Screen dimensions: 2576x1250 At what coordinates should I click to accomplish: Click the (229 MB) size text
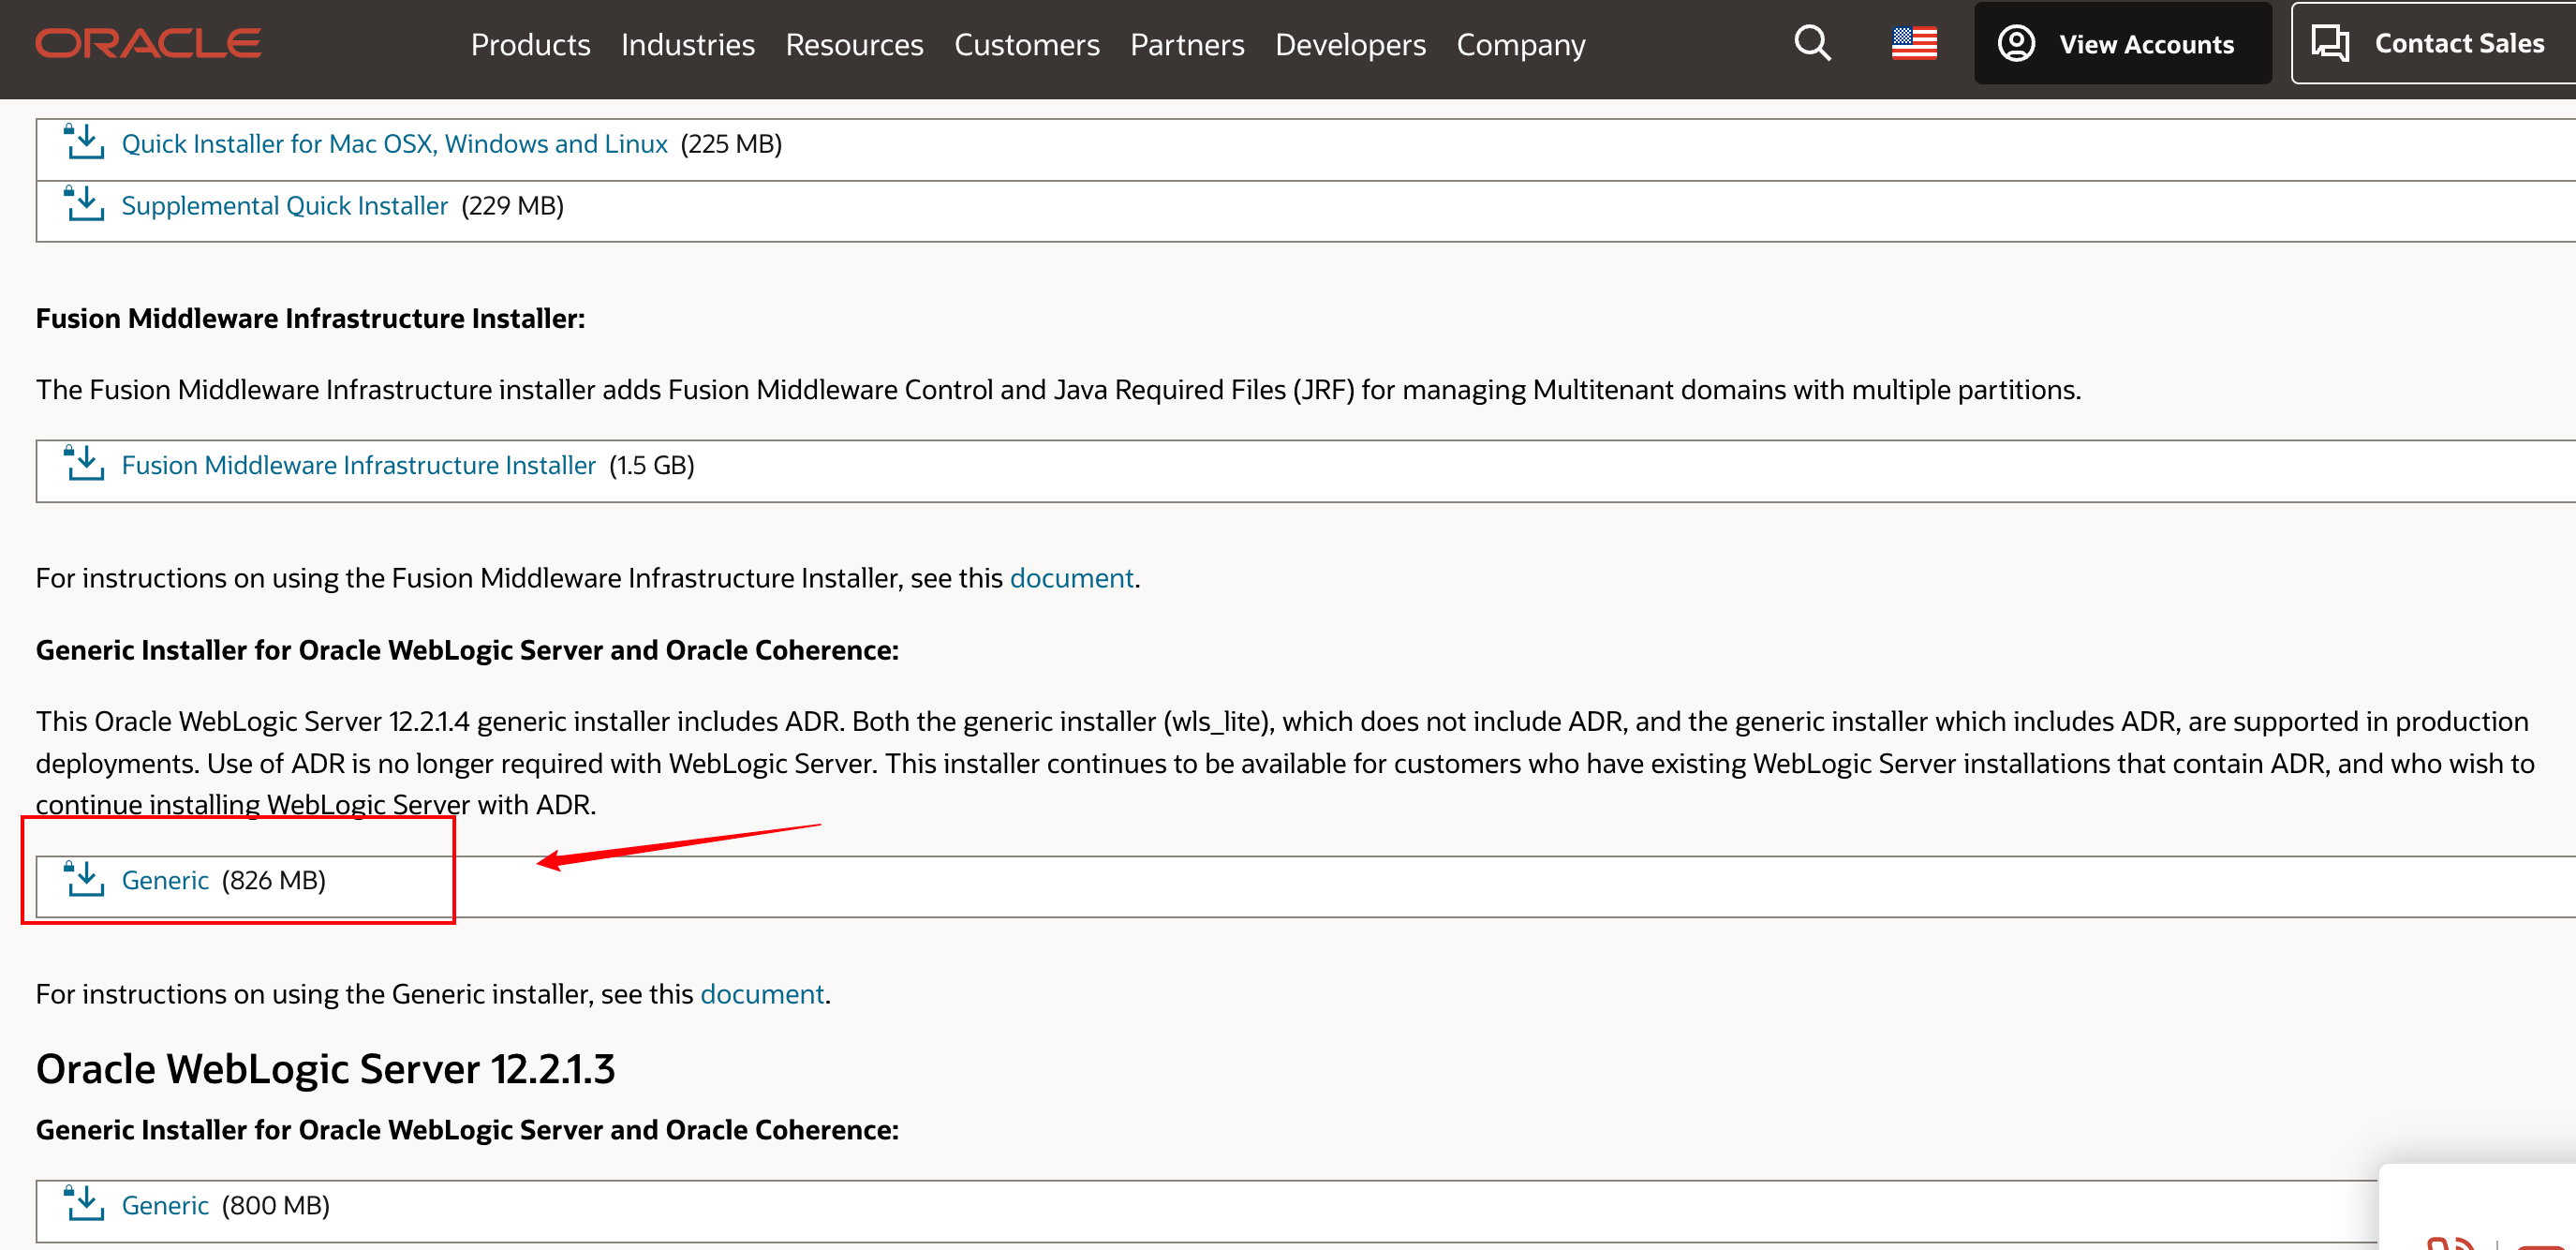pyautogui.click(x=512, y=206)
